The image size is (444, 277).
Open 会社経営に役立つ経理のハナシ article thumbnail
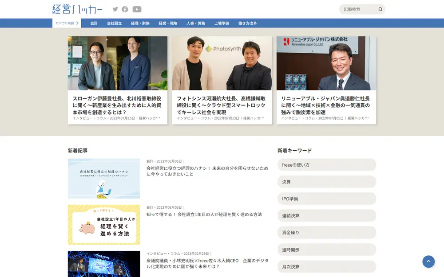click(104, 178)
